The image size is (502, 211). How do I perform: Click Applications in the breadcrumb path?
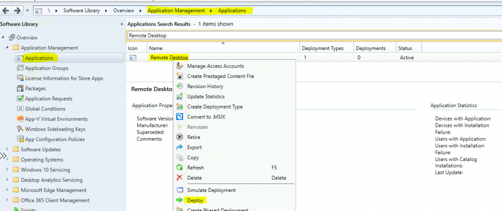[x=232, y=11]
